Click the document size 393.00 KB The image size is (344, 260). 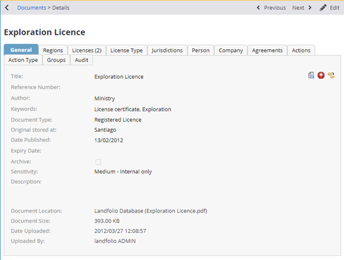tap(107, 221)
